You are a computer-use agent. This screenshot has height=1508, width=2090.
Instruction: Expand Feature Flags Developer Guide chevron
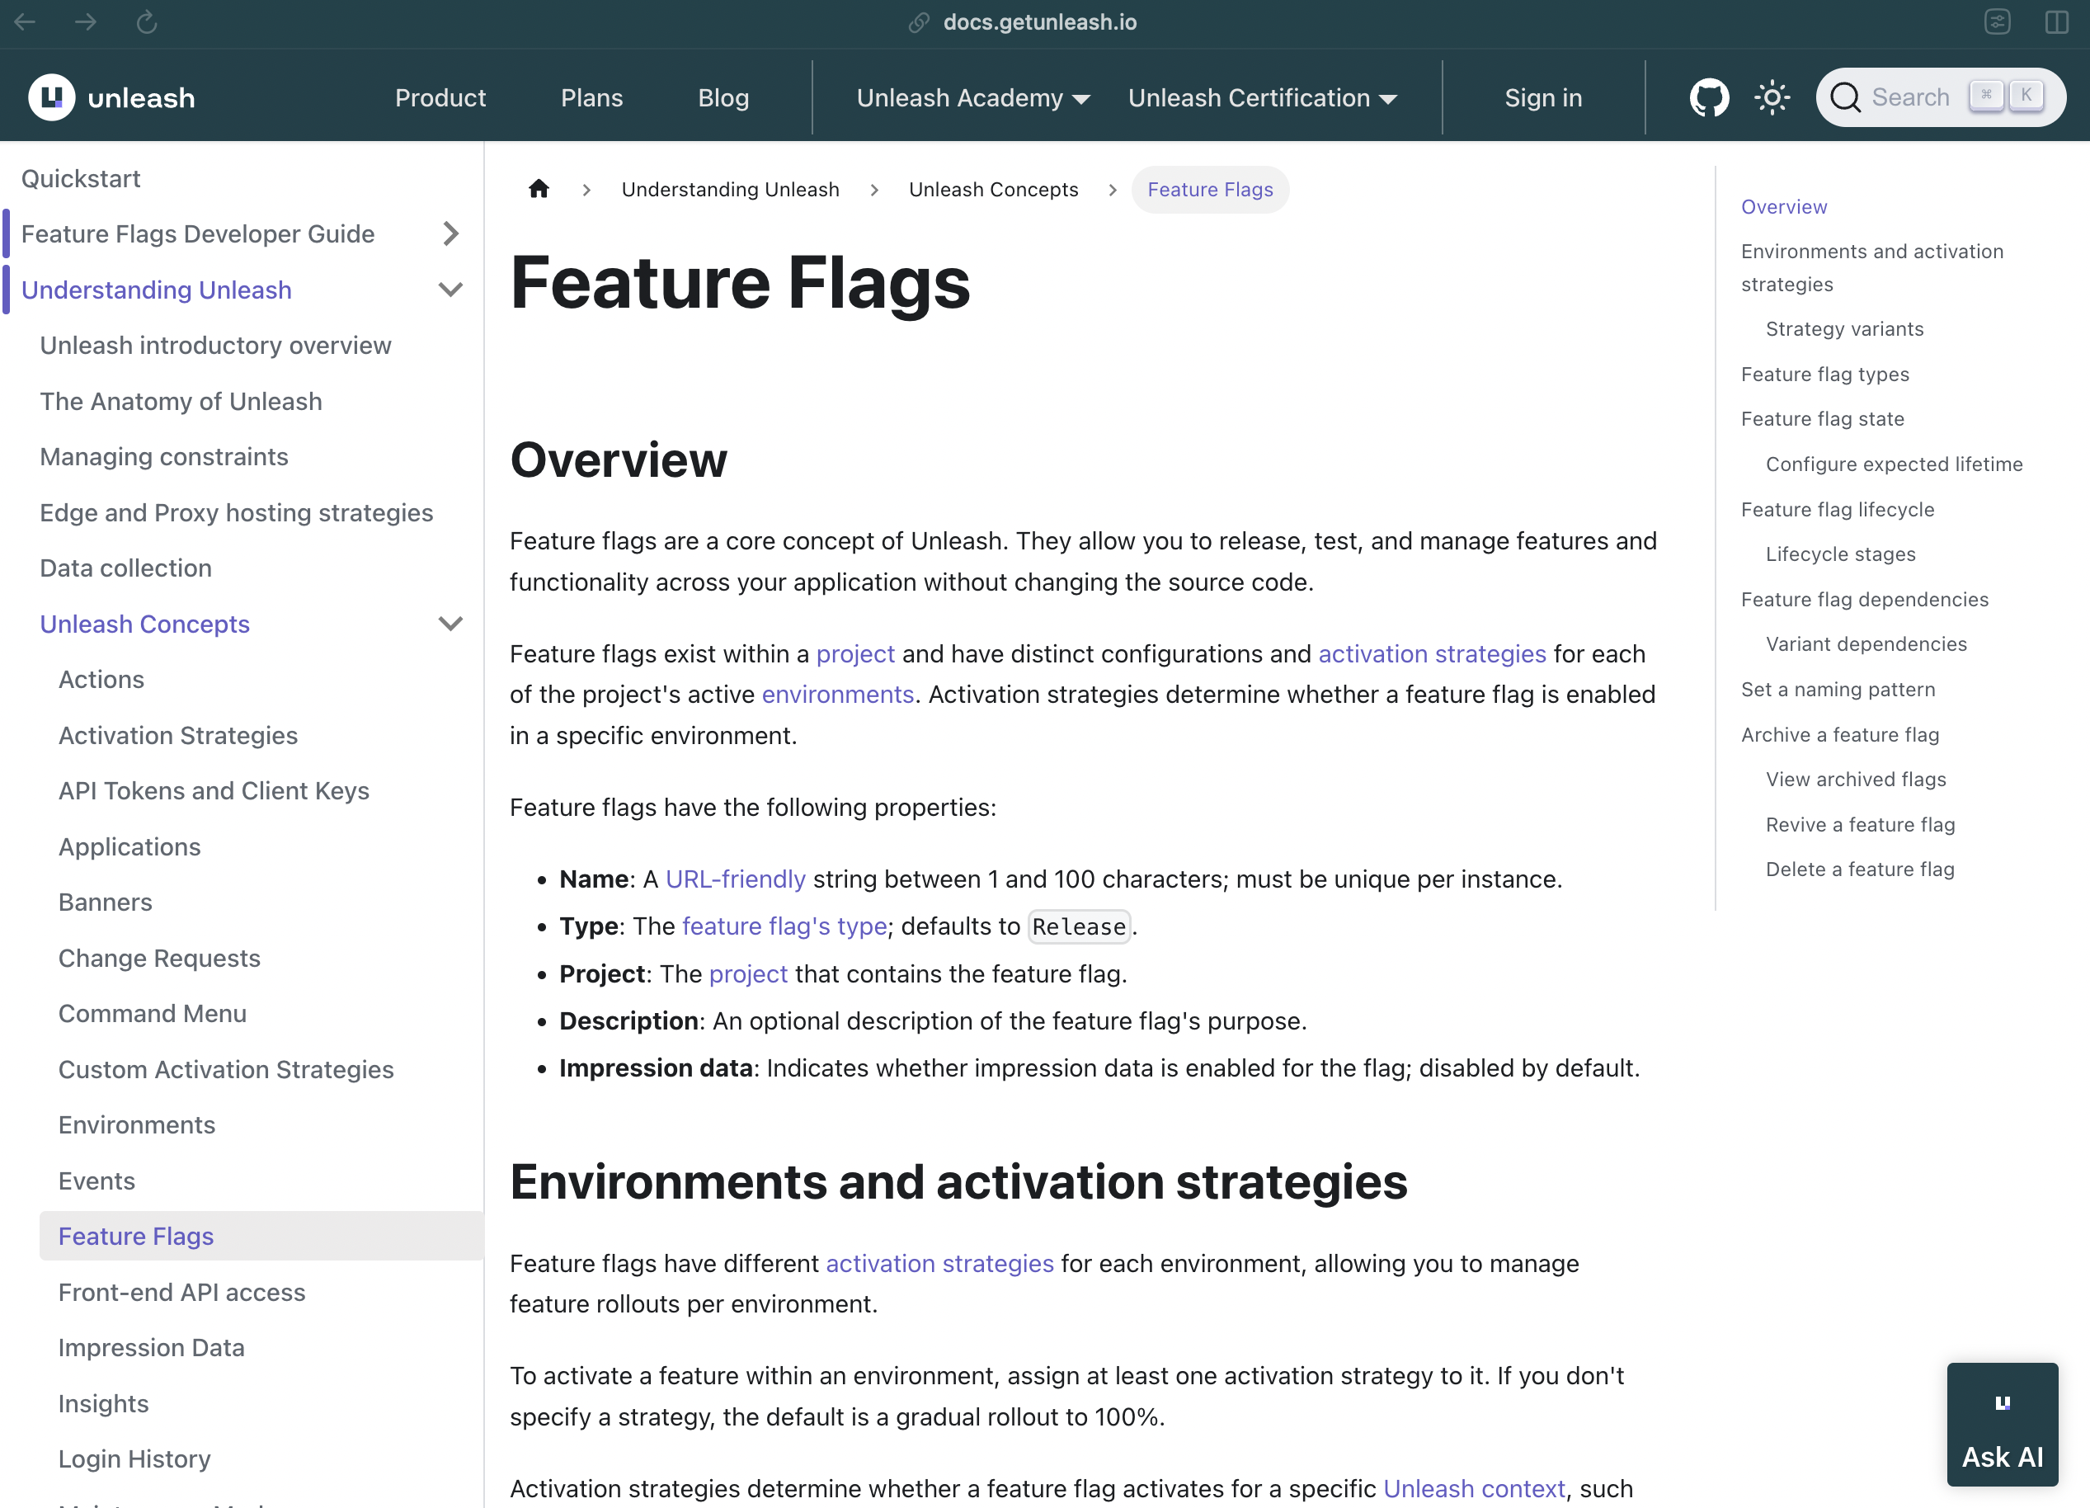(x=450, y=234)
